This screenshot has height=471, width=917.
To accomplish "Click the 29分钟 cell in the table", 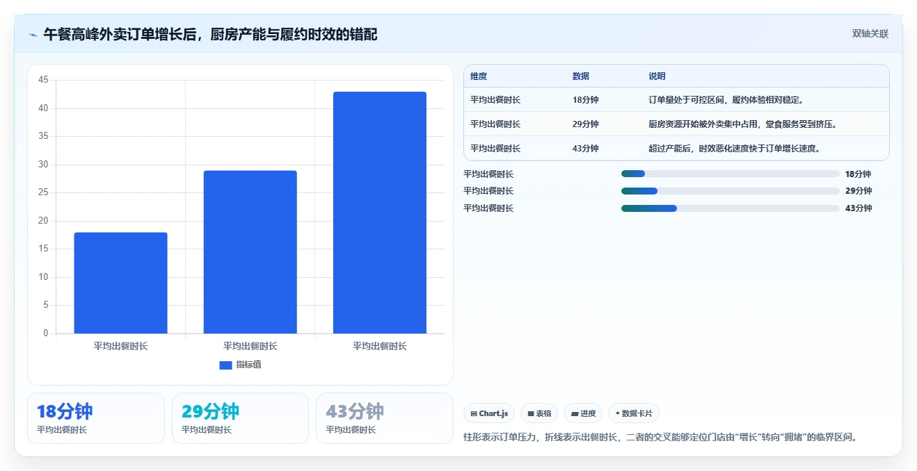I will tap(586, 124).
